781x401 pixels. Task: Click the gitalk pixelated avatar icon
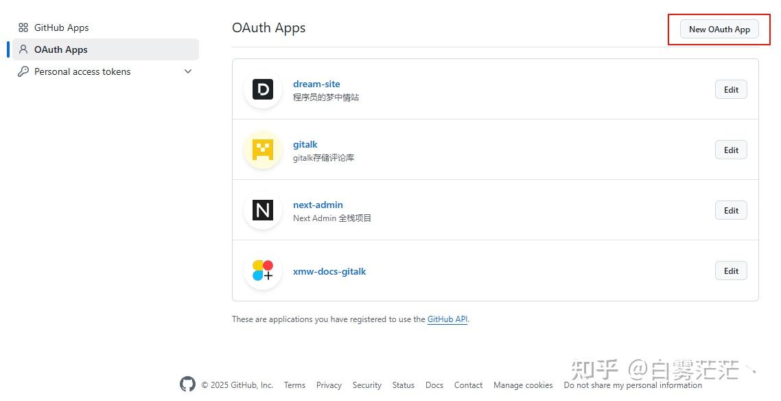(x=263, y=150)
